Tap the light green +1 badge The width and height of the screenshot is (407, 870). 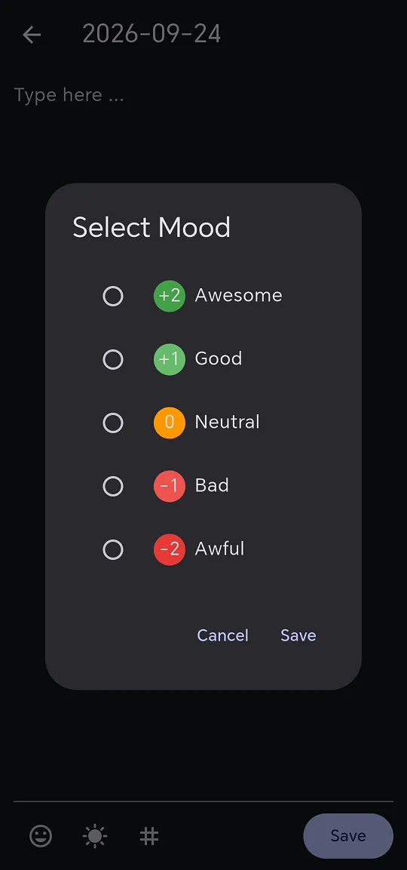coord(169,359)
